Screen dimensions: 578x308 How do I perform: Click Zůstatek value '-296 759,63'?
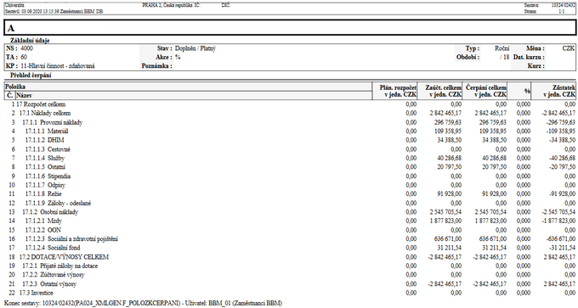click(561, 122)
